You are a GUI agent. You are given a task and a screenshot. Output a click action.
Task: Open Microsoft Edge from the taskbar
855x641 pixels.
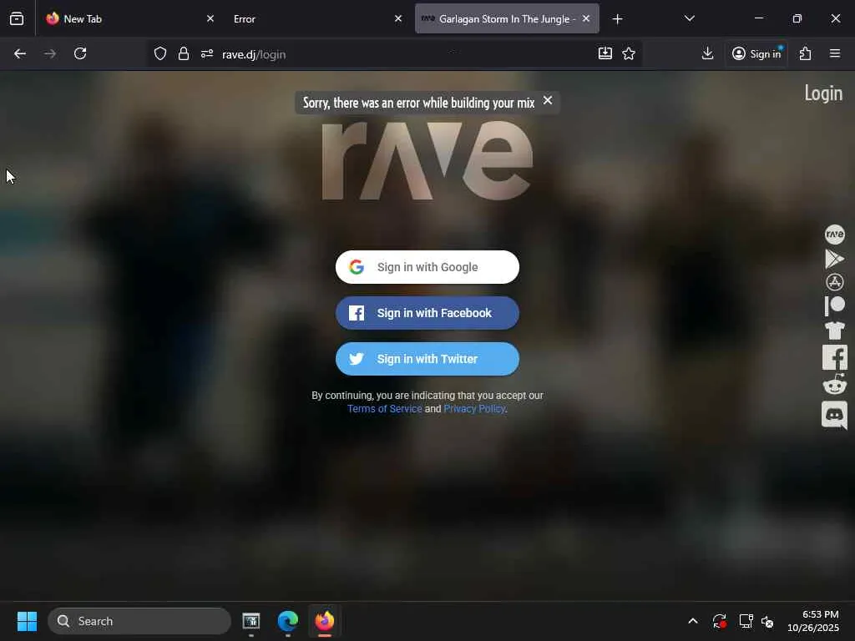click(x=287, y=621)
